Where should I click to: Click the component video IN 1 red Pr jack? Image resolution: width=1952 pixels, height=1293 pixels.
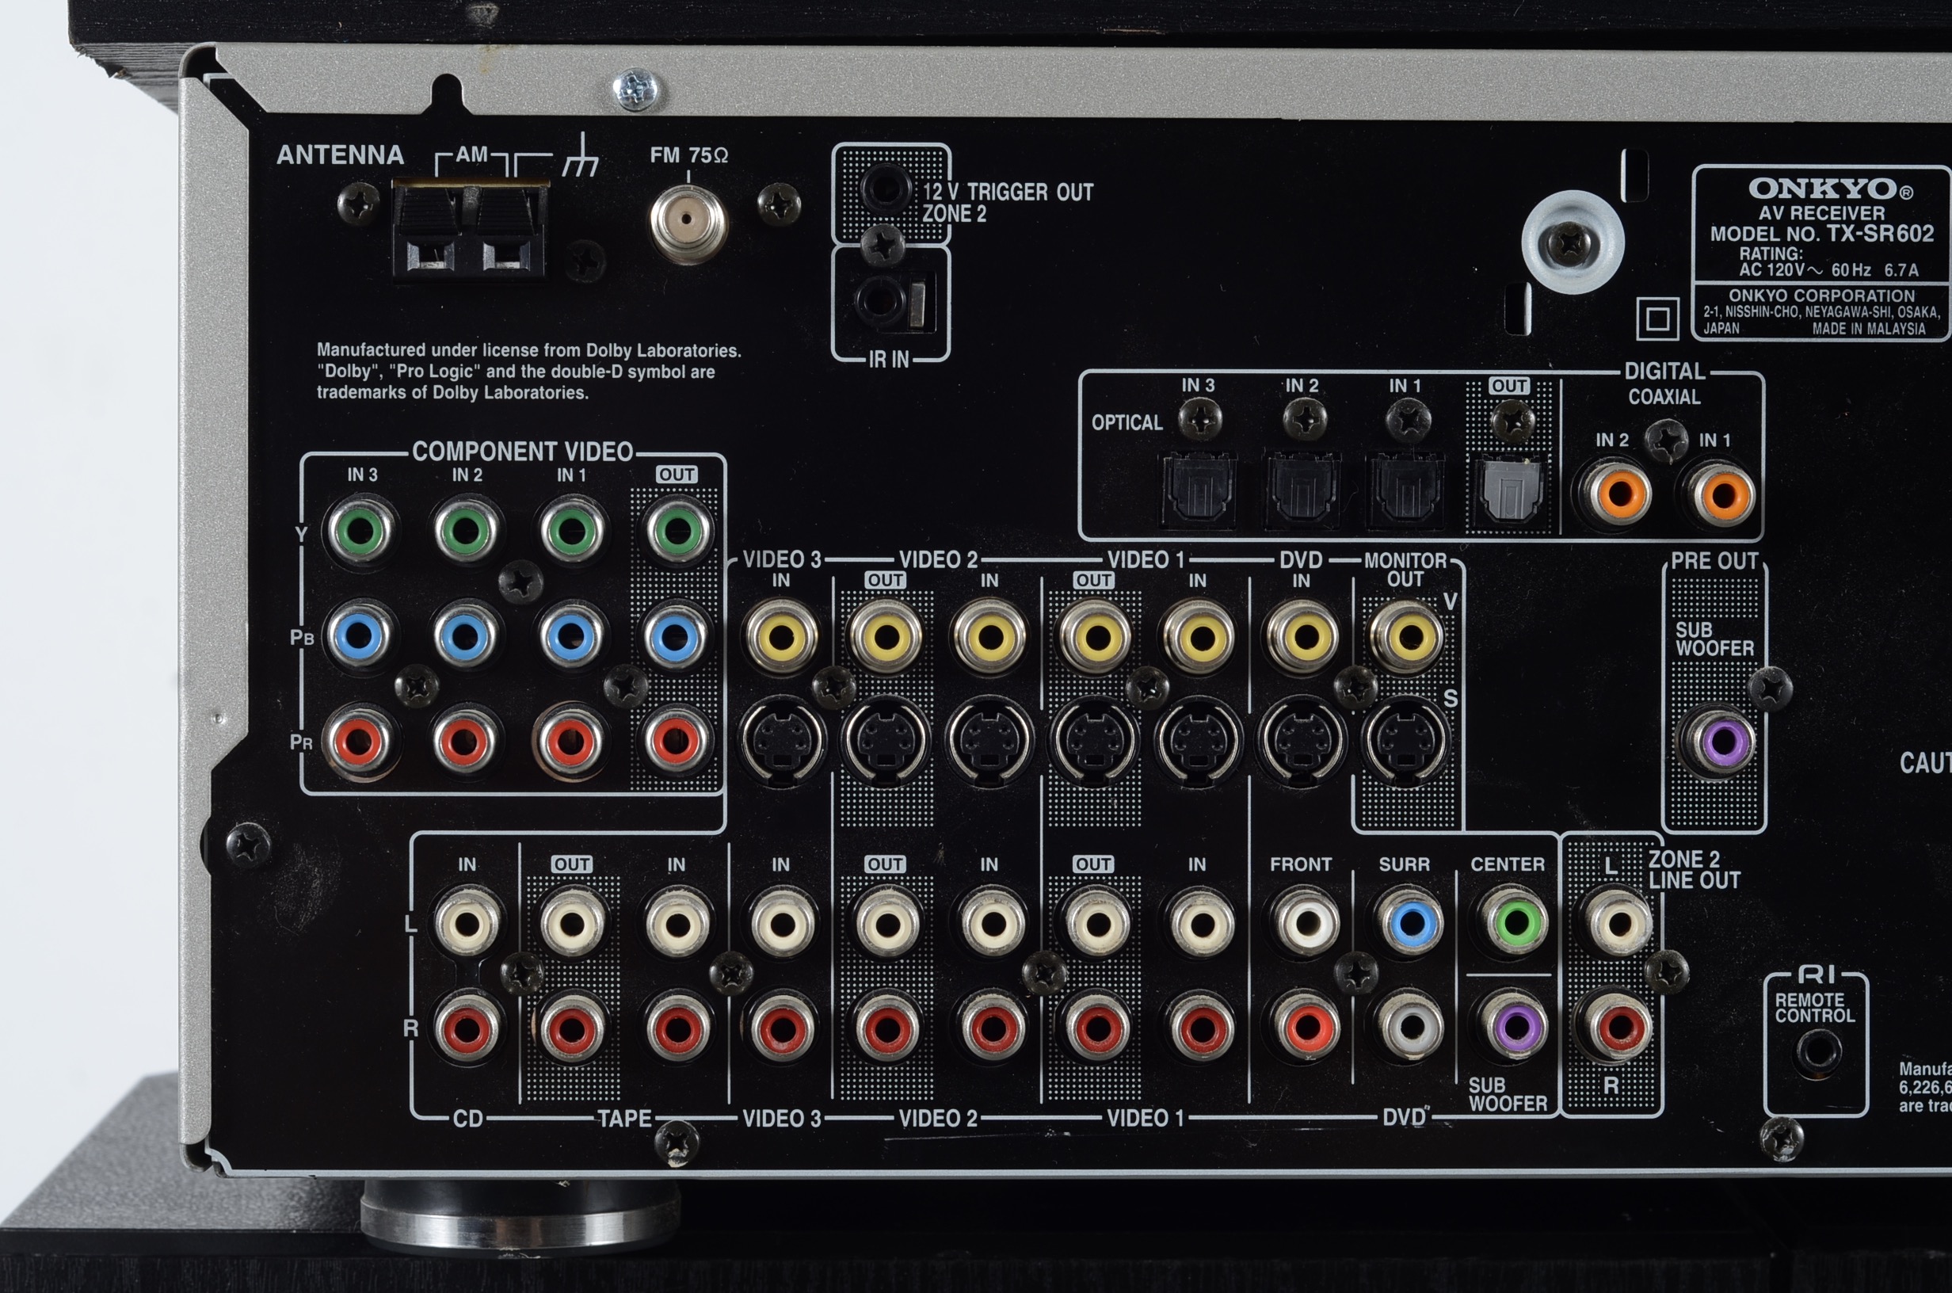click(x=570, y=741)
